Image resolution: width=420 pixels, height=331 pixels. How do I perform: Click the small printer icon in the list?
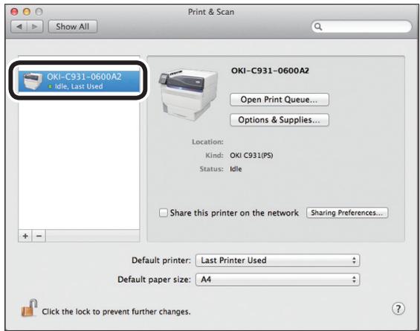(x=33, y=81)
